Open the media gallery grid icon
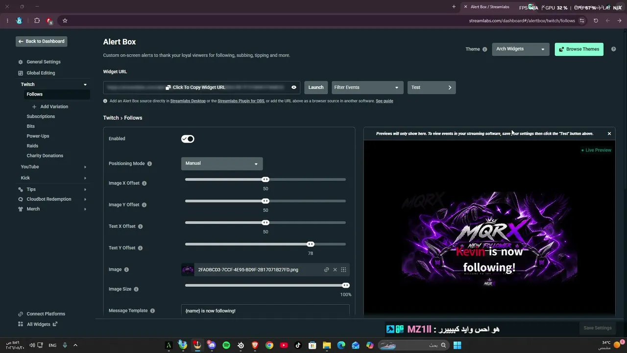Screen dimensions: 627x353 (343, 270)
